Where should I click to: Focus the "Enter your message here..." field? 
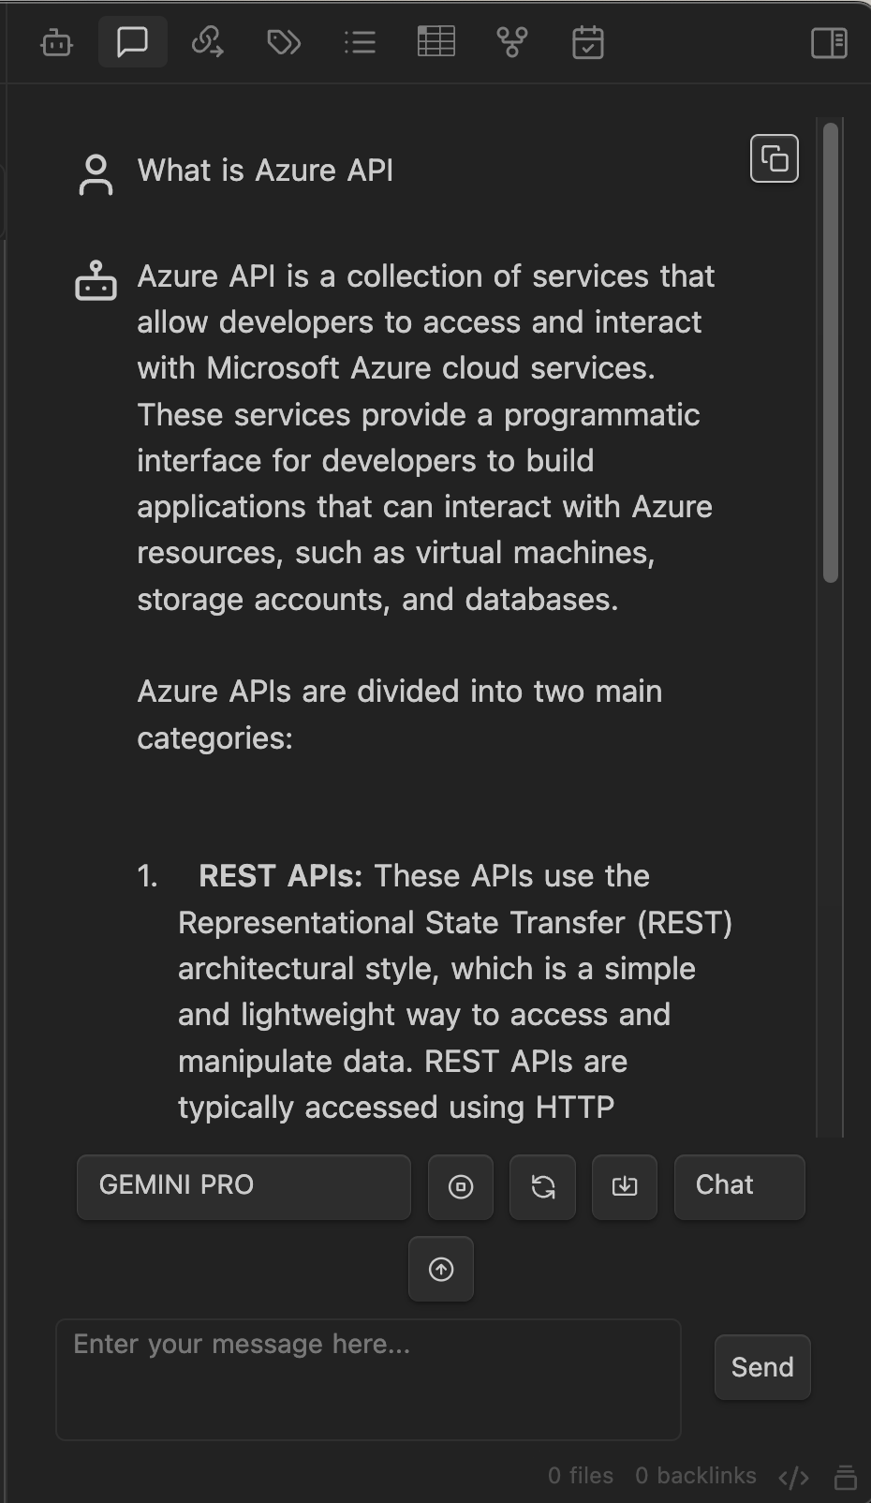pos(368,1379)
